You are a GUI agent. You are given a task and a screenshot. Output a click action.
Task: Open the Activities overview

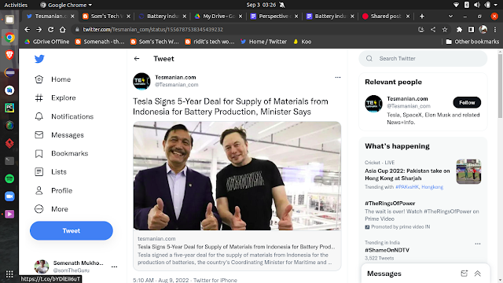coord(16,5)
